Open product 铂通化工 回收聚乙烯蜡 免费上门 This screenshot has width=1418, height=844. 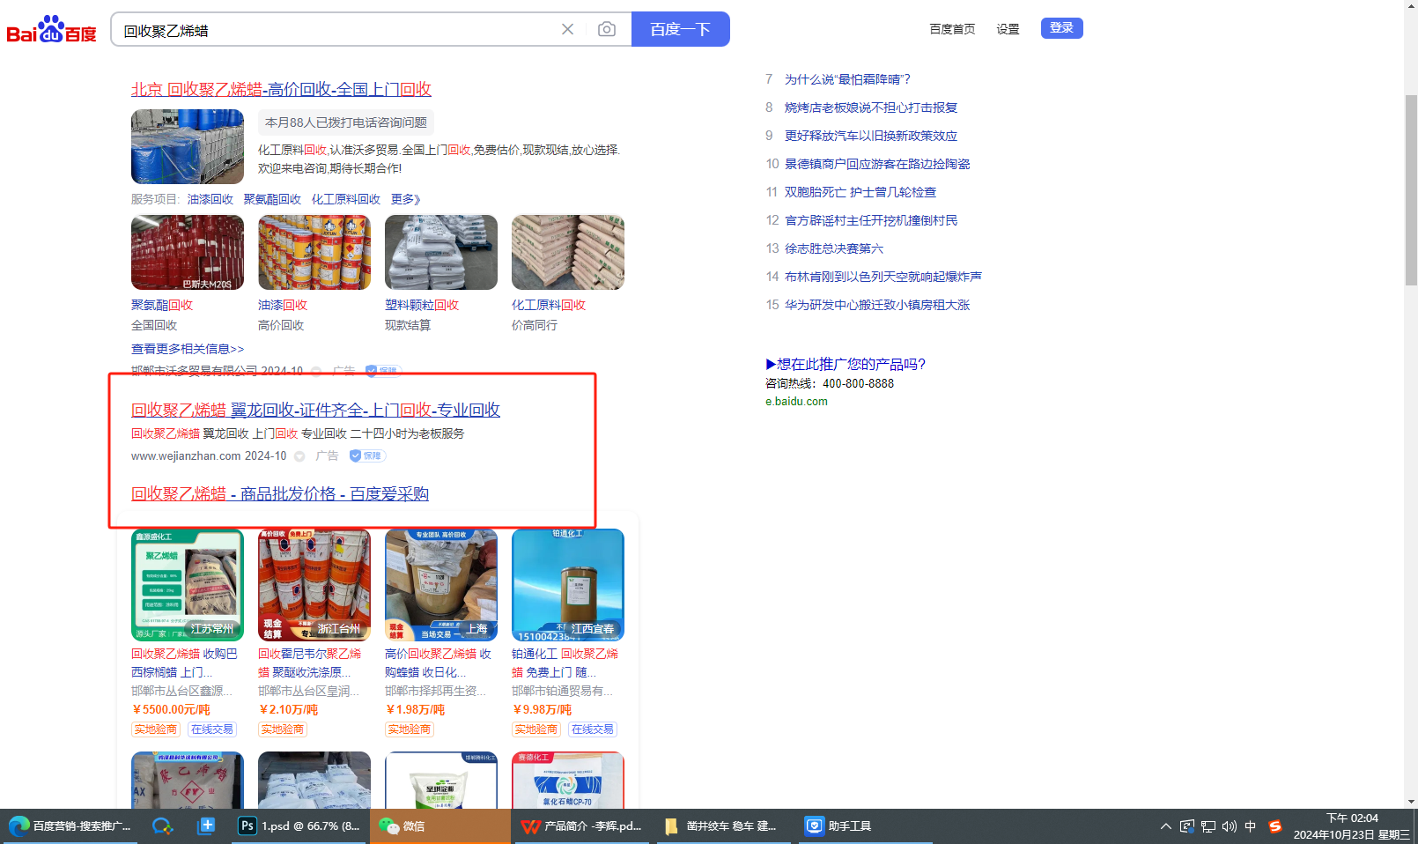pyautogui.click(x=565, y=663)
